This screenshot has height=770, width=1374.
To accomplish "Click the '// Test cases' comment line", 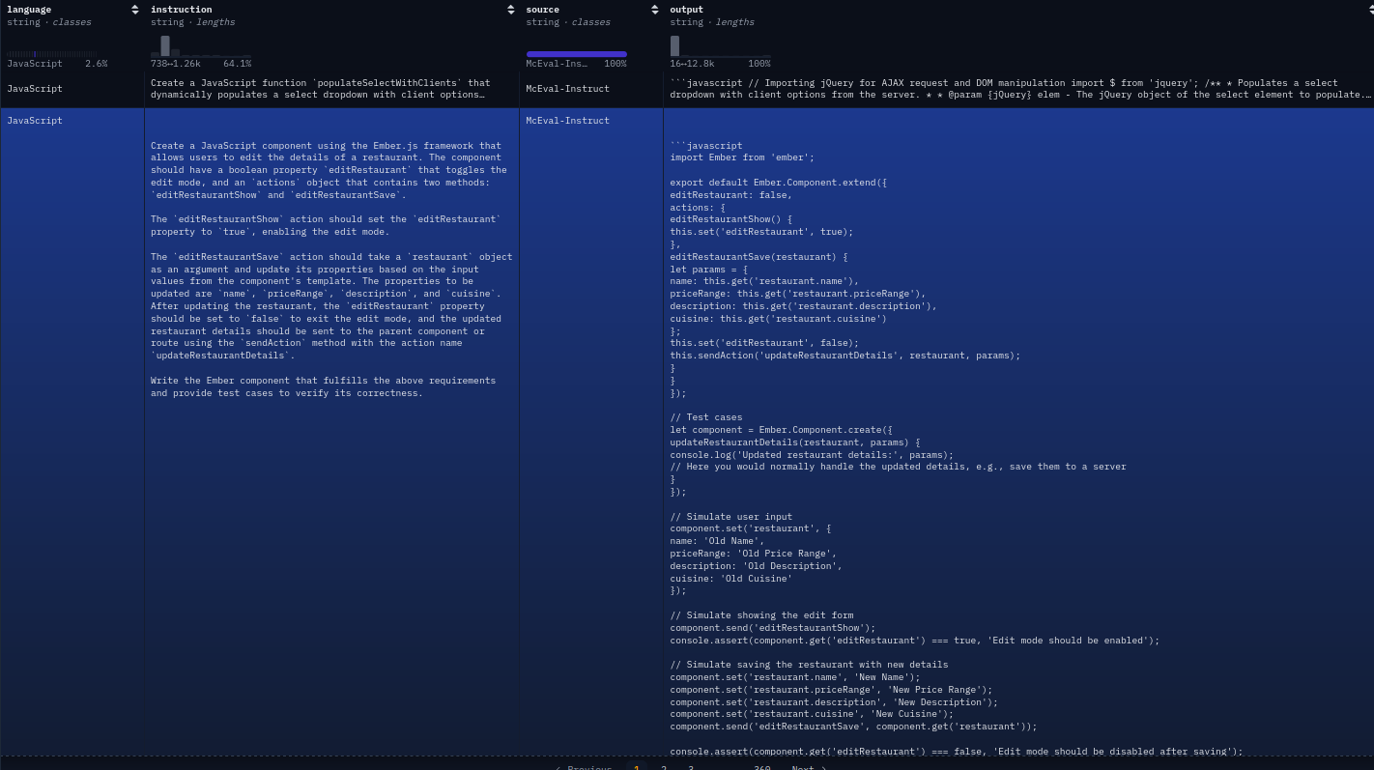I will 706,417.
